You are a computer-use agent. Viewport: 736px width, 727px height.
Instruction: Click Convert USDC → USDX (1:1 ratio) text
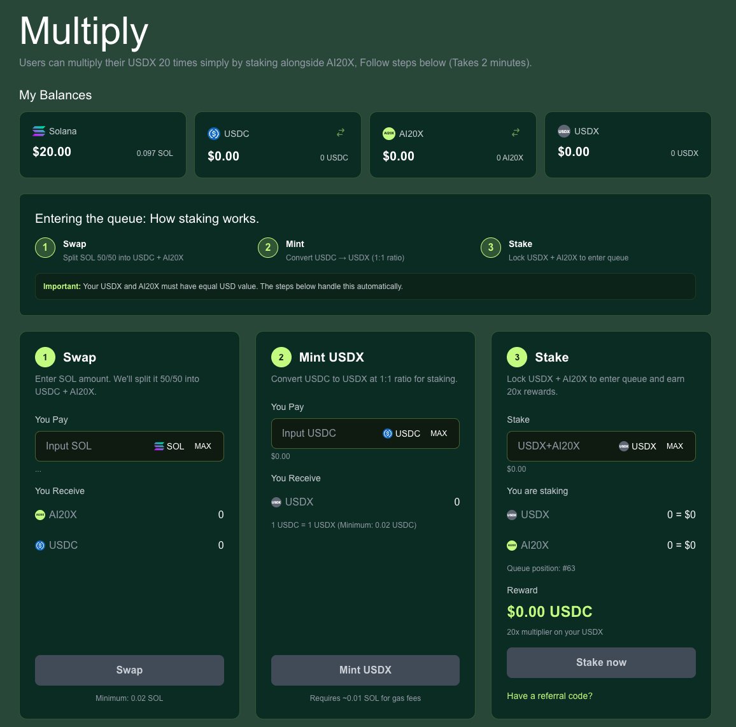tap(345, 258)
